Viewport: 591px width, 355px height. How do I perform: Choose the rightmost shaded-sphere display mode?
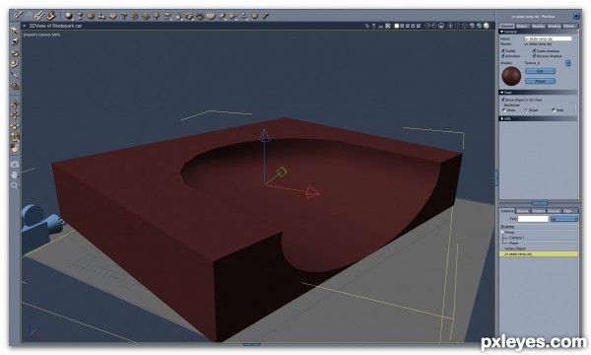coord(487,26)
